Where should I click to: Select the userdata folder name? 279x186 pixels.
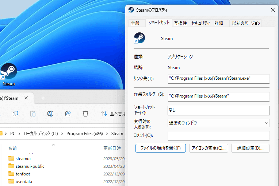(x=24, y=181)
